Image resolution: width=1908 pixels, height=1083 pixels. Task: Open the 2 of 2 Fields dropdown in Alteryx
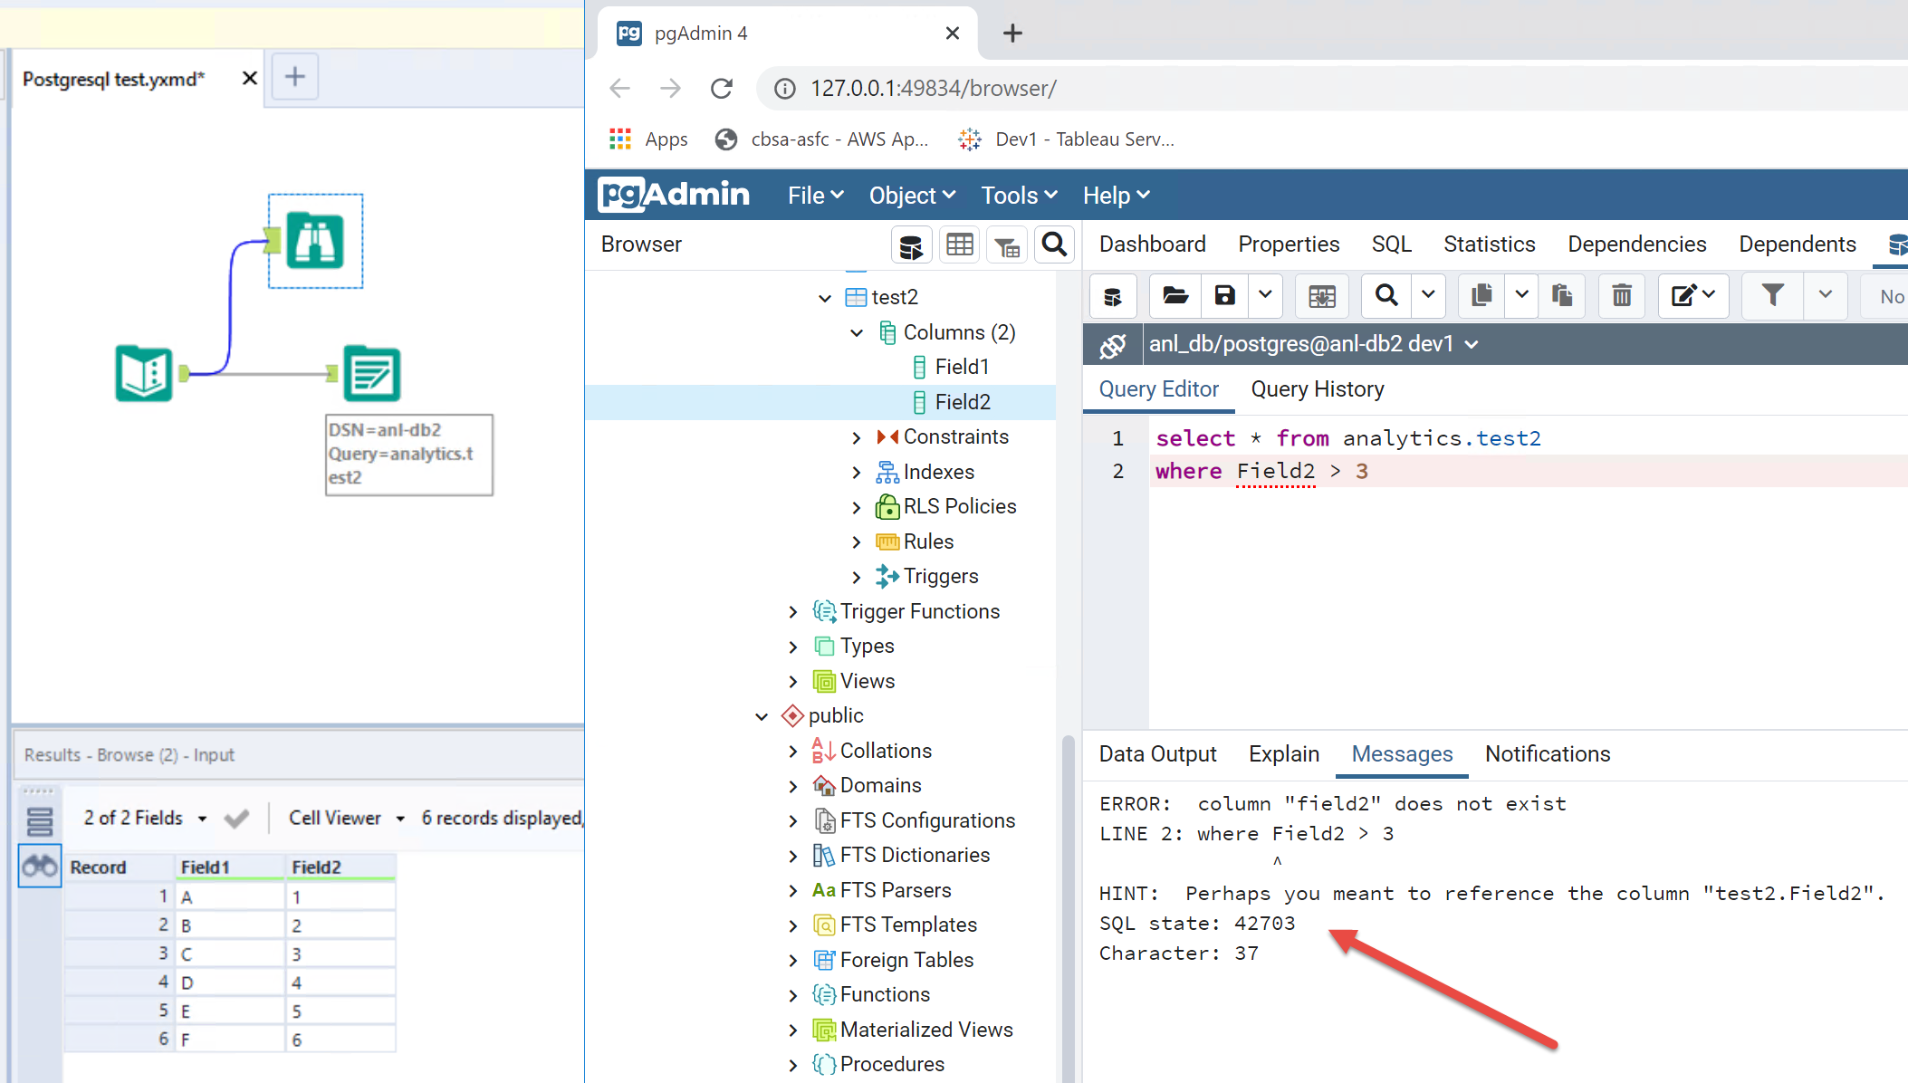tap(201, 818)
